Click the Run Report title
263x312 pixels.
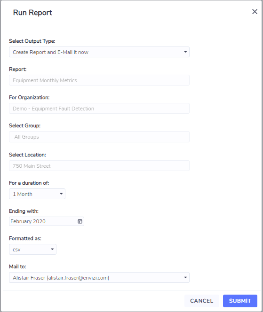click(x=32, y=13)
